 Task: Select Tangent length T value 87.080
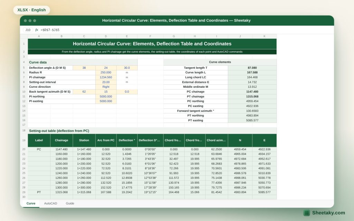click(252, 68)
